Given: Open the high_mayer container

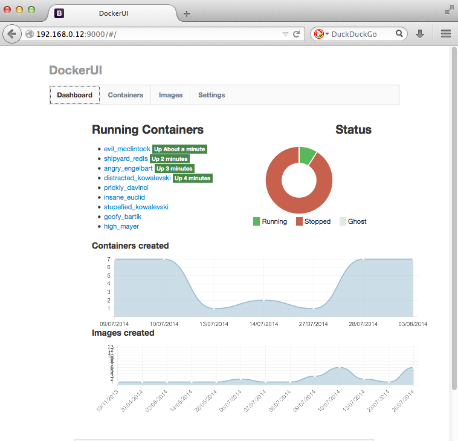Looking at the screenshot, I should (x=121, y=226).
